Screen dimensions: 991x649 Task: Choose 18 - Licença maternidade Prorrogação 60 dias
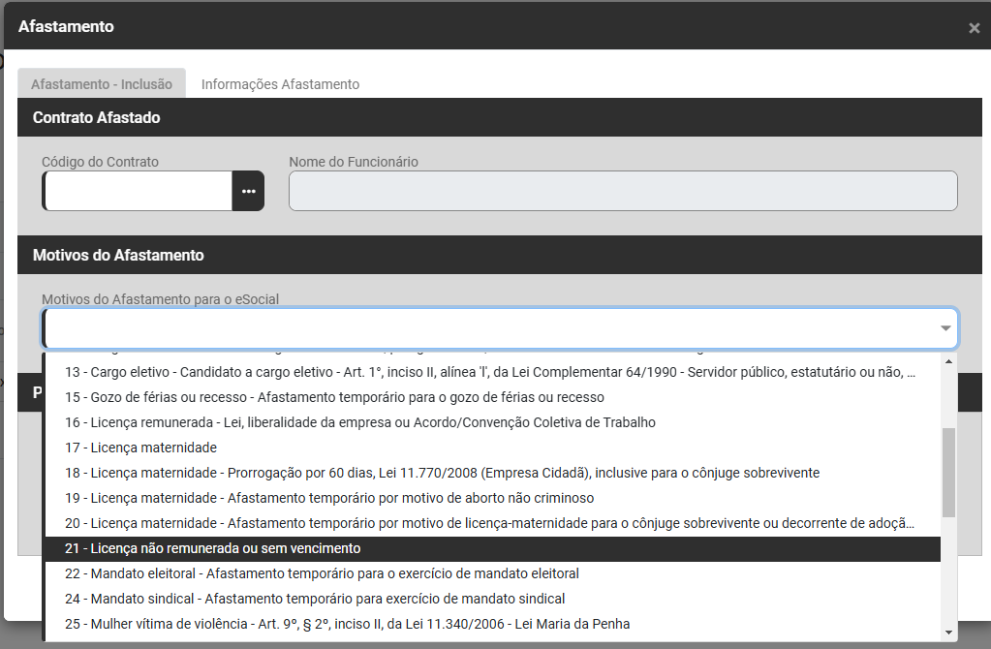442,473
